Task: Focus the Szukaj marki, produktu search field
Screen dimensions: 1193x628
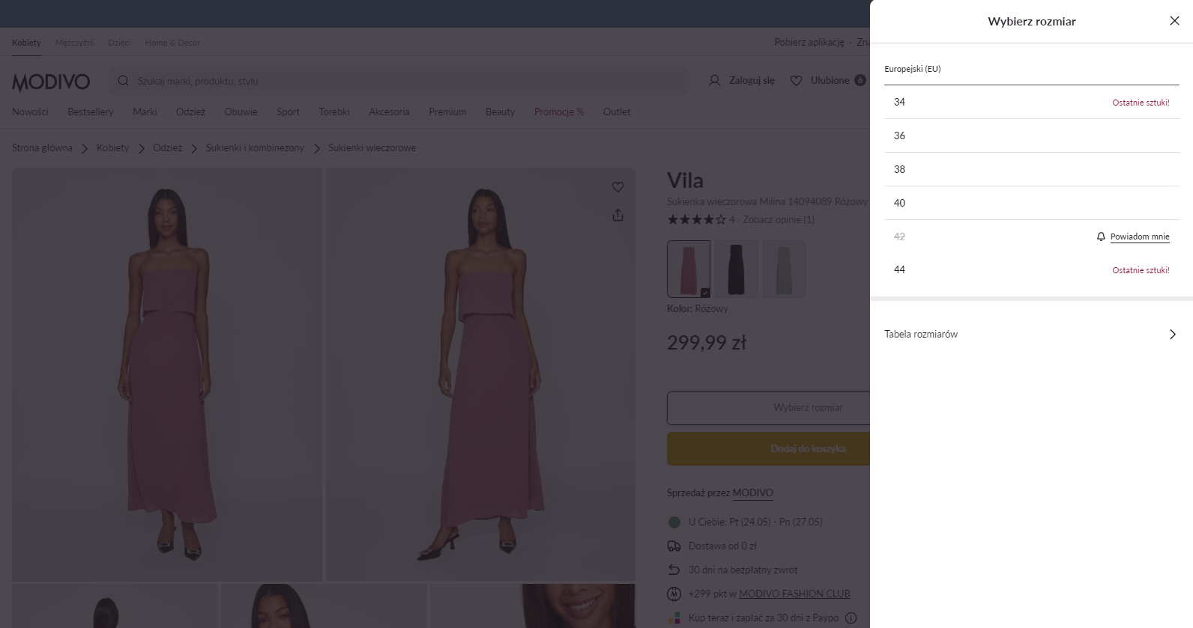Action: click(x=399, y=81)
